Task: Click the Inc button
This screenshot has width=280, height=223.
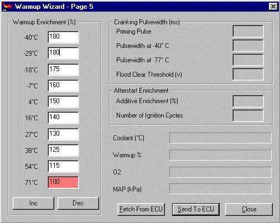Action: coord(33,203)
